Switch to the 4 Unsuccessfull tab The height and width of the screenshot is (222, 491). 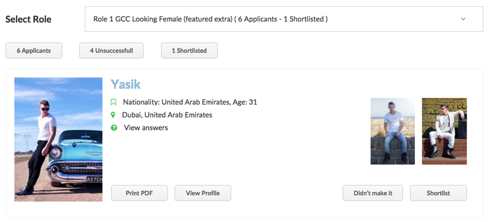coord(111,51)
